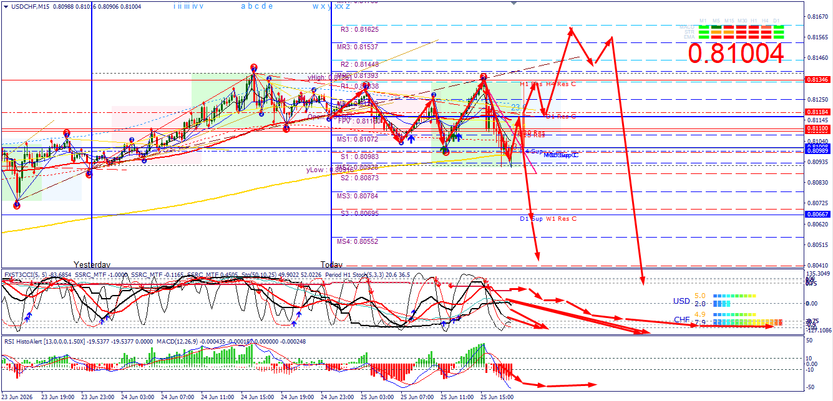The image size is (833, 401).
Task: Select the red 0.81346 price tag
Action: tap(817, 80)
